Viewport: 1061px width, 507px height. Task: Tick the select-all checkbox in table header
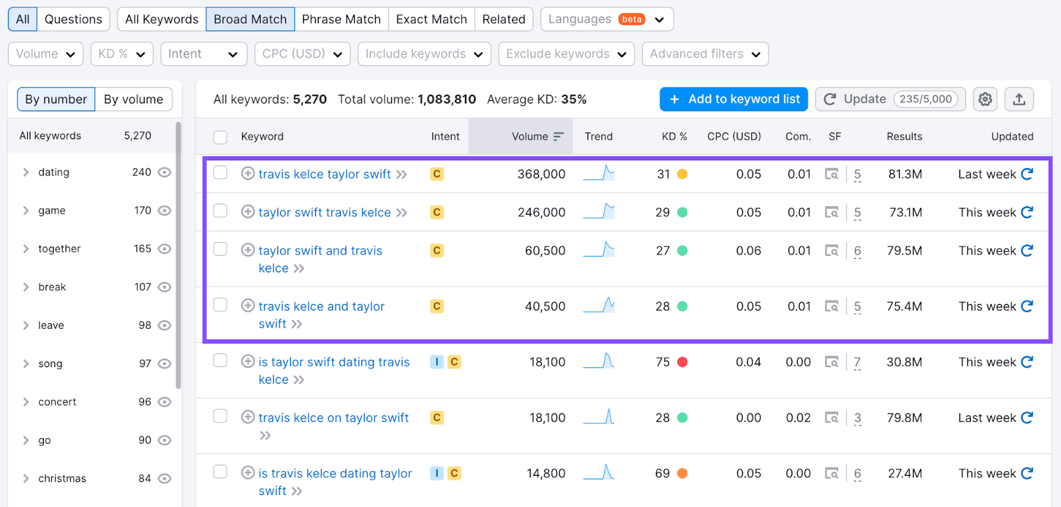point(220,137)
